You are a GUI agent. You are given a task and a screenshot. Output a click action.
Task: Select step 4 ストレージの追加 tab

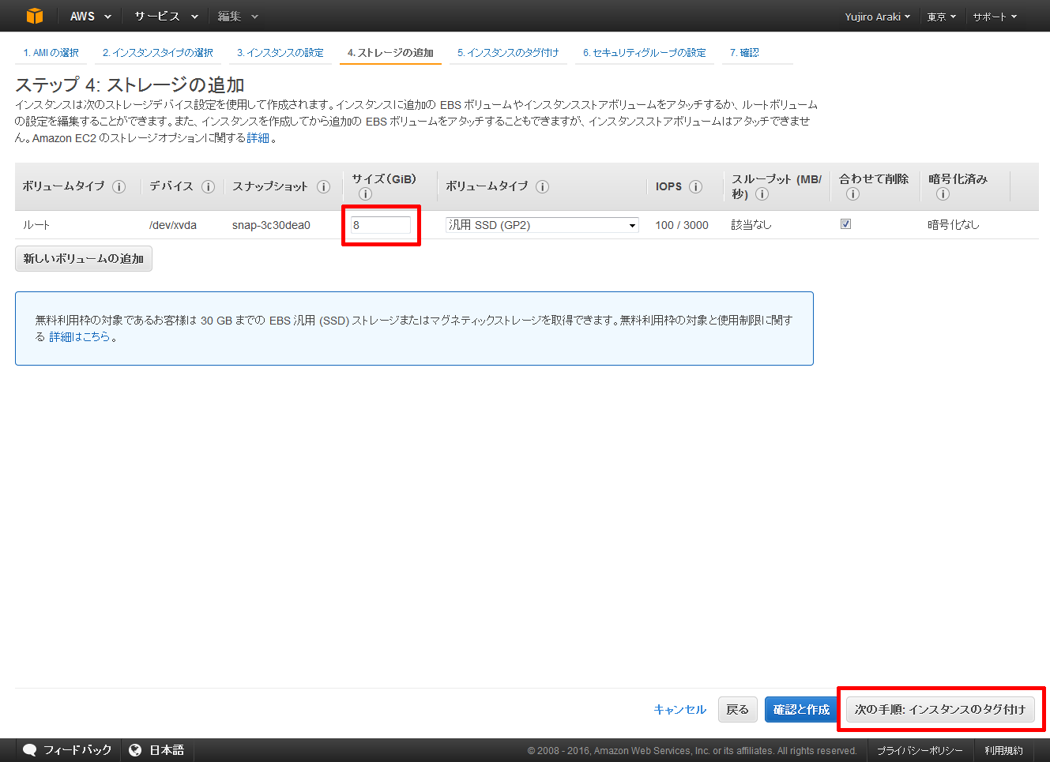point(390,53)
